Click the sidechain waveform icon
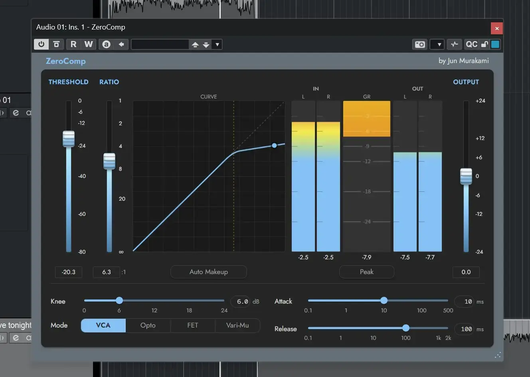 point(455,44)
